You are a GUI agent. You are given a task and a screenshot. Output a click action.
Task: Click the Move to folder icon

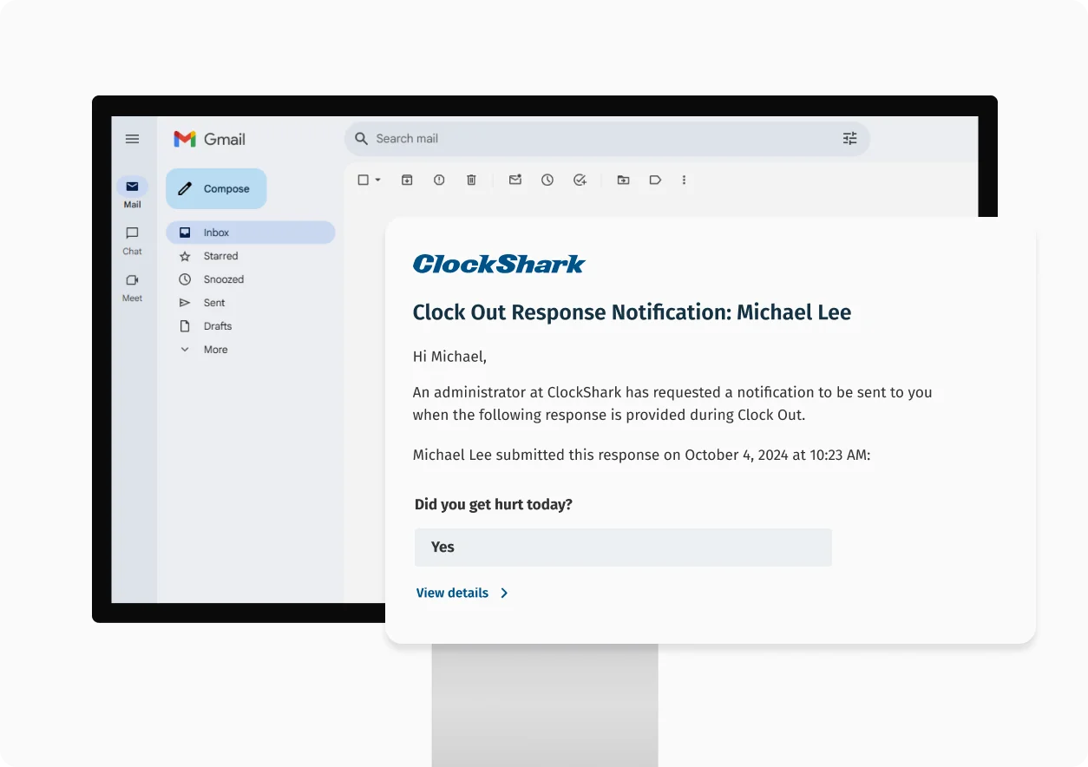click(x=623, y=180)
